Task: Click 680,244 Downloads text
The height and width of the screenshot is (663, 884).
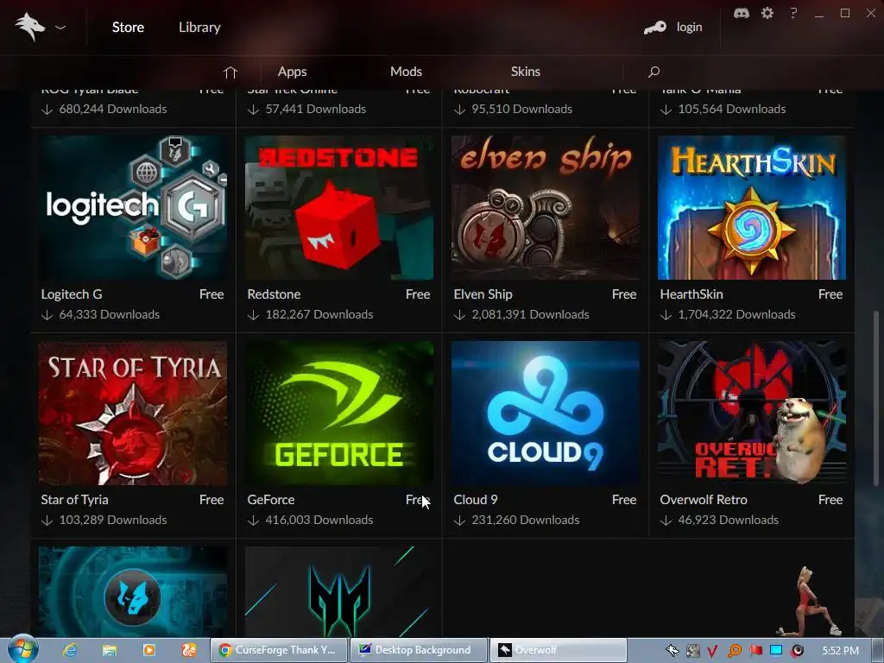Action: click(113, 109)
